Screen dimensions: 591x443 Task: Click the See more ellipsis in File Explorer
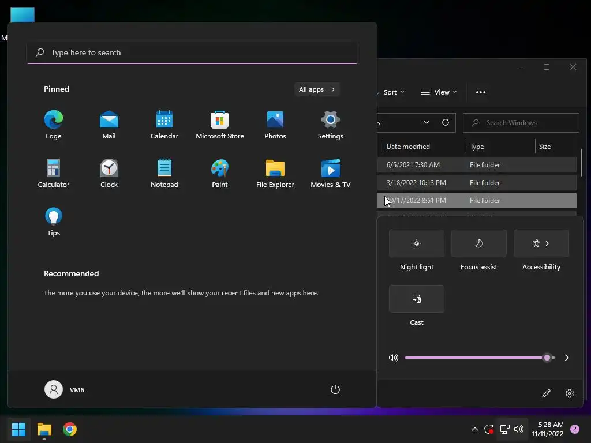click(x=481, y=92)
